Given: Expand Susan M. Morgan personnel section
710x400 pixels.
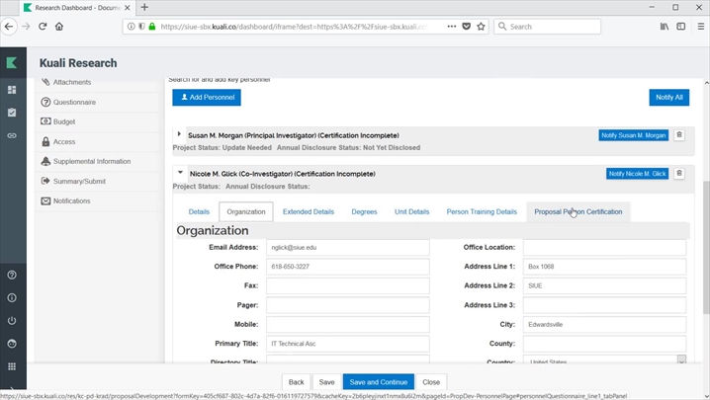Looking at the screenshot, I should (179, 134).
